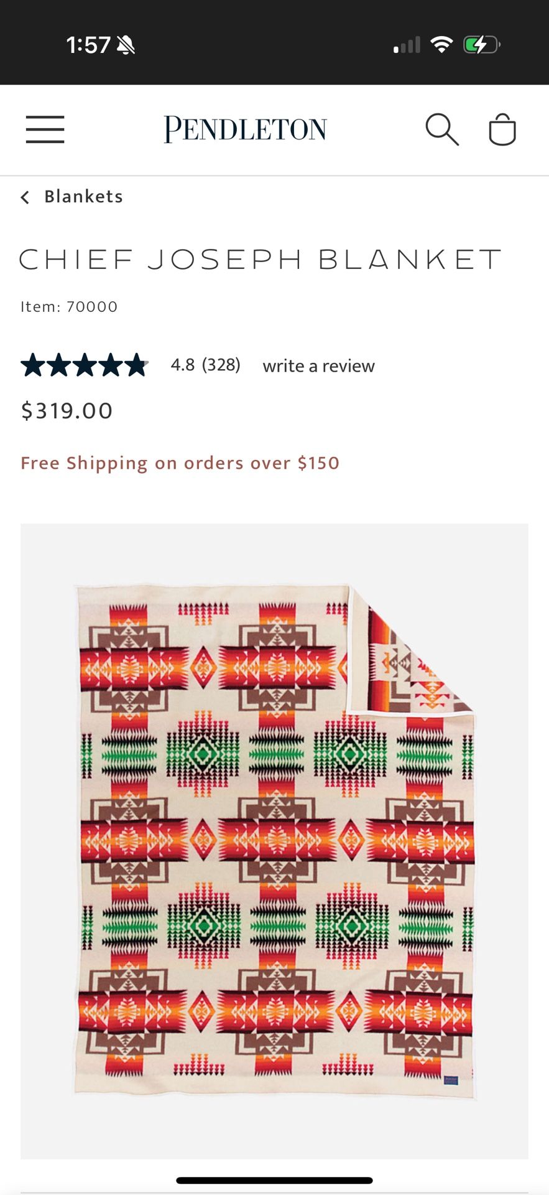The image size is (549, 1195).
Task: Tap the home indicator bar
Action: point(274,1180)
